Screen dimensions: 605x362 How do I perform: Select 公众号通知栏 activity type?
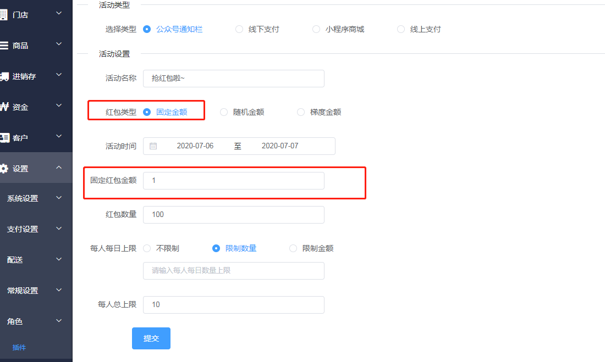coord(173,29)
